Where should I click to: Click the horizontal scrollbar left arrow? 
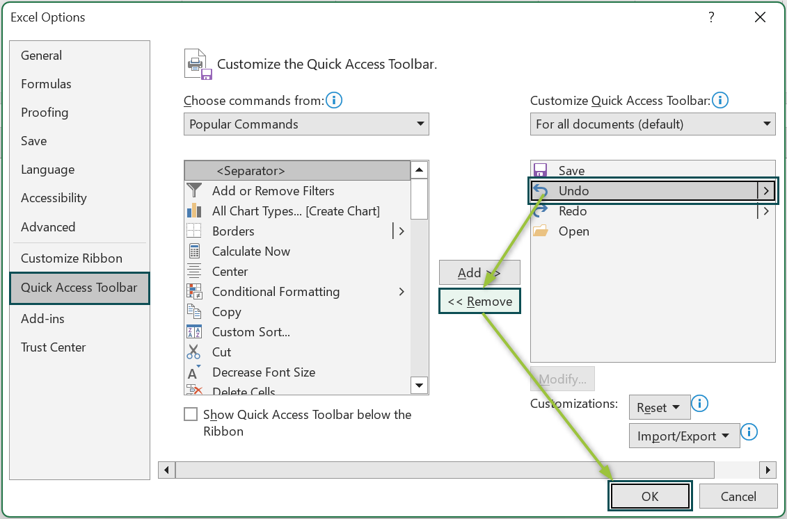tap(166, 470)
